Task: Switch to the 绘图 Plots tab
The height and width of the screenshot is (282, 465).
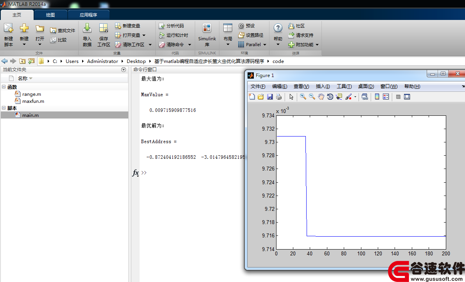Action: point(50,15)
